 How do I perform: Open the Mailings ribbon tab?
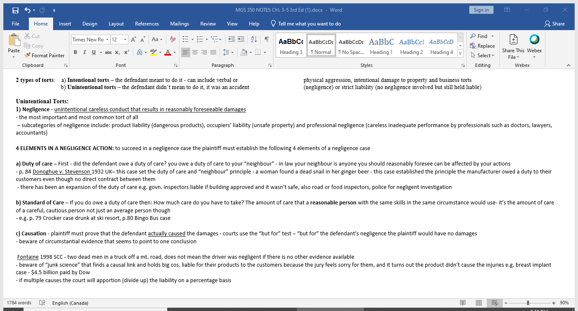tap(180, 24)
